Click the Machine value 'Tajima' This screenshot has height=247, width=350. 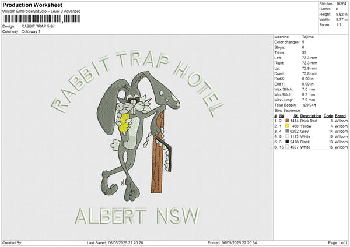pyautogui.click(x=308, y=37)
